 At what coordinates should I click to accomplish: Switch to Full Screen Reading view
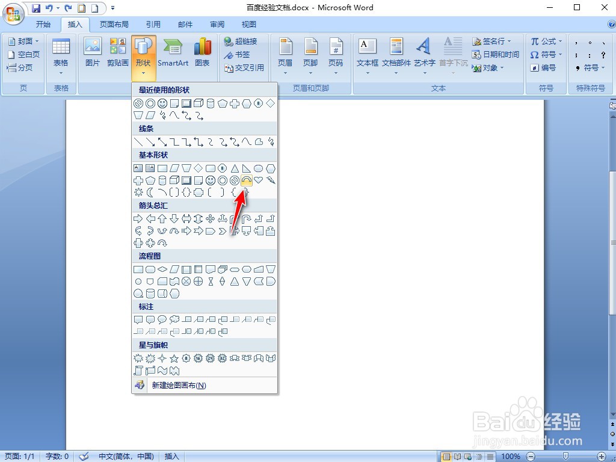pos(457,457)
